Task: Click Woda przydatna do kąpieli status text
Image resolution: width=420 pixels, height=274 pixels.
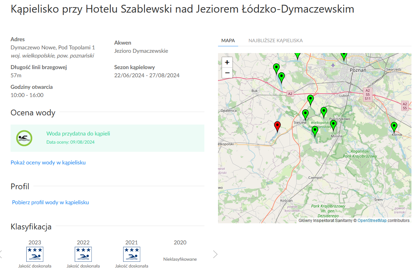Action: click(78, 134)
